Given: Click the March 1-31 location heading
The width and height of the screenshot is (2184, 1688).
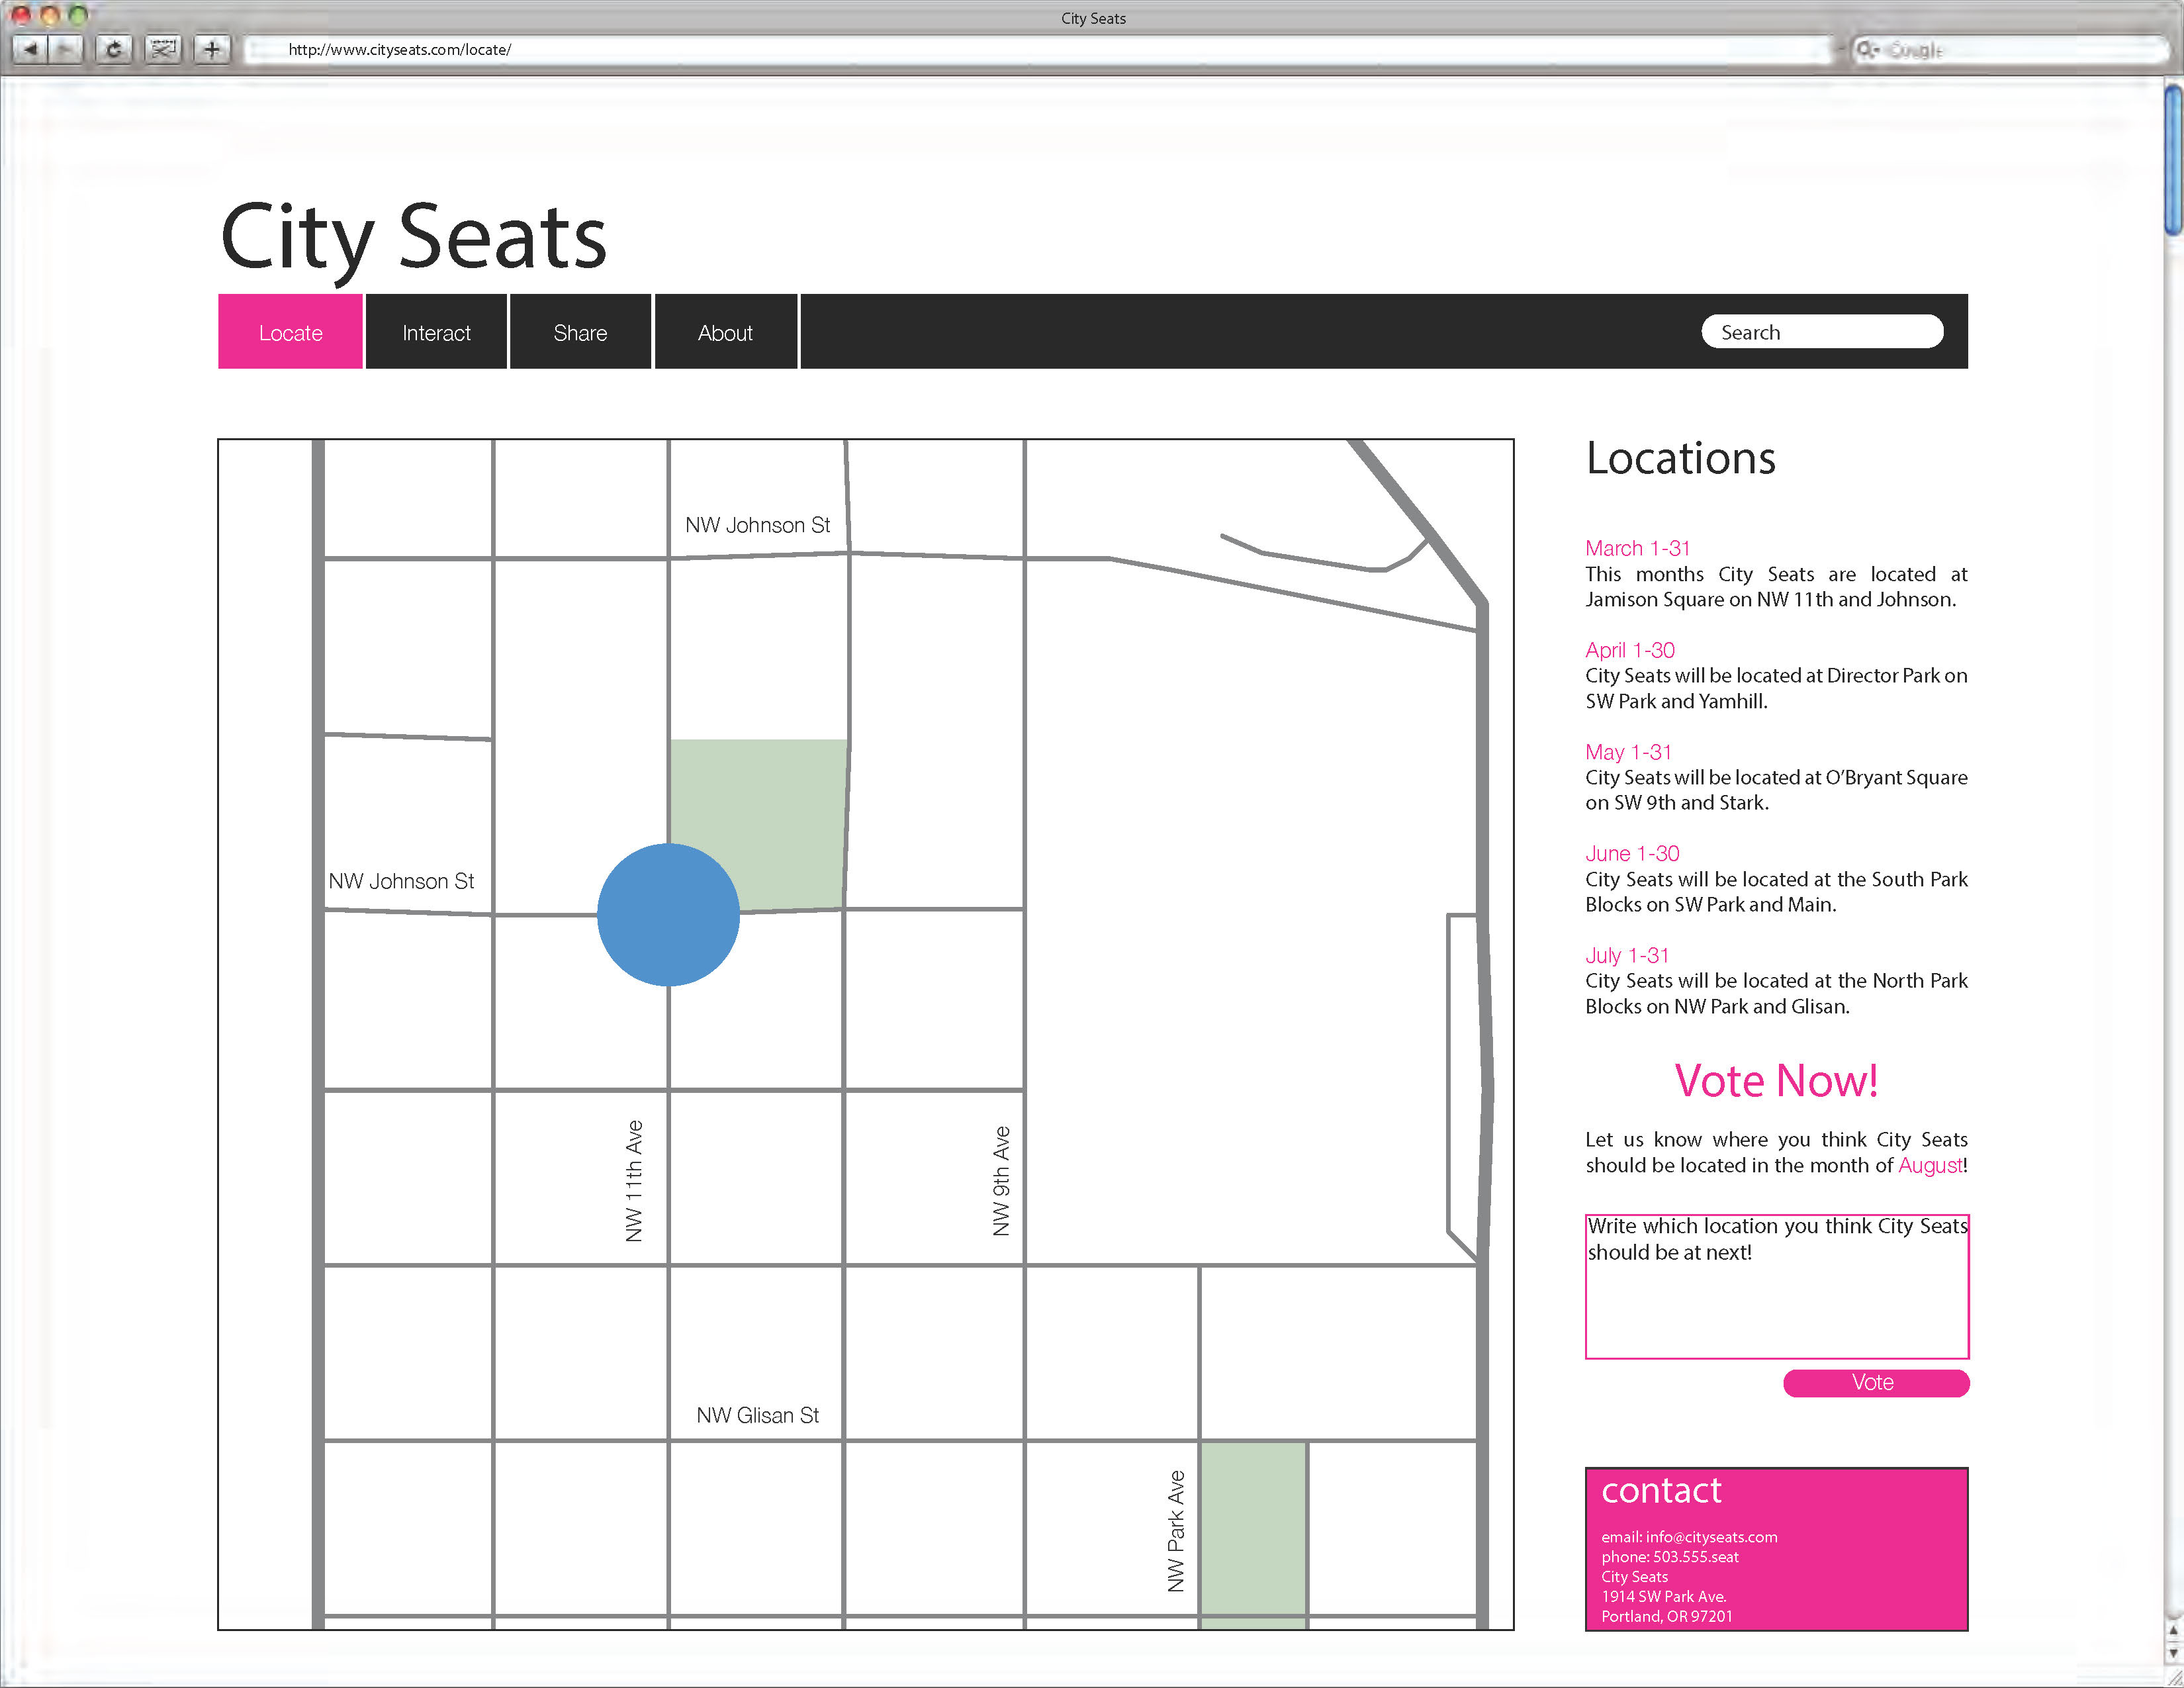Looking at the screenshot, I should click(1637, 548).
